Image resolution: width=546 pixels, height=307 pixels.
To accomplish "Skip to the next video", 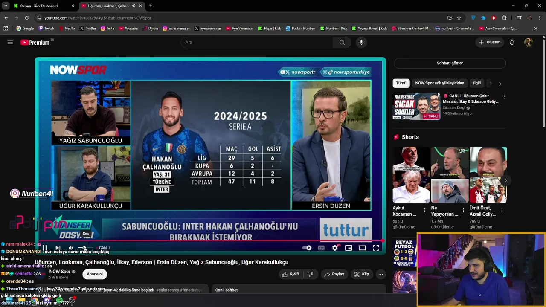I will (x=58, y=248).
